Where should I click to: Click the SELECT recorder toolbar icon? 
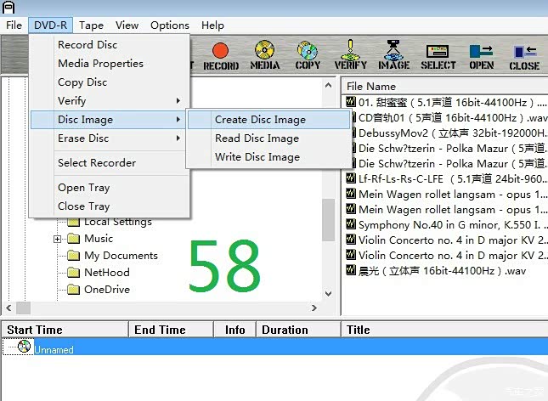(x=438, y=55)
